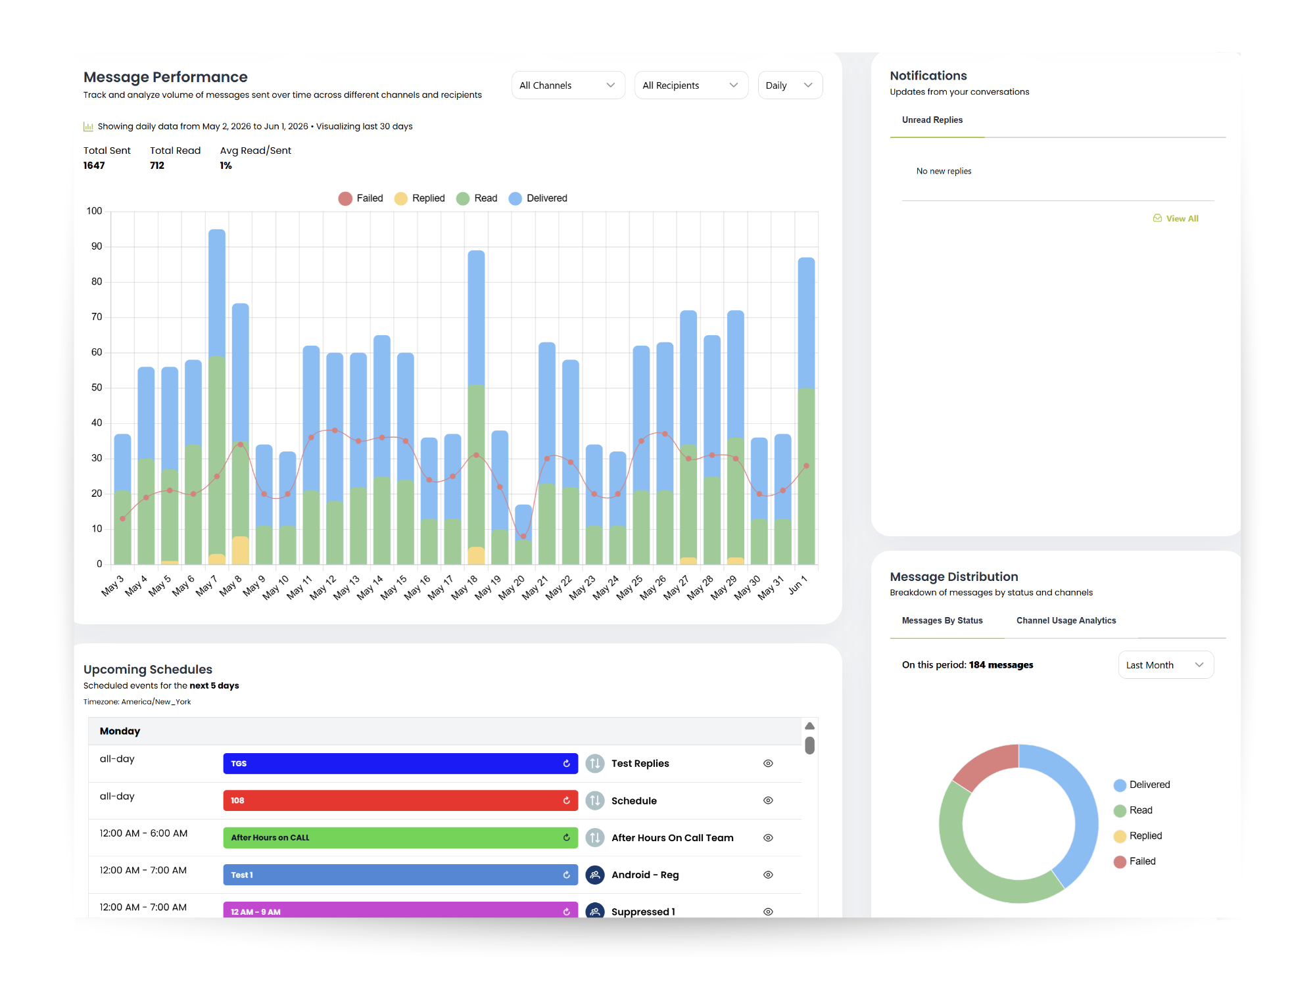Click the envelope icon beside View All
This screenshot has width=1315, height=993.
point(1157,218)
